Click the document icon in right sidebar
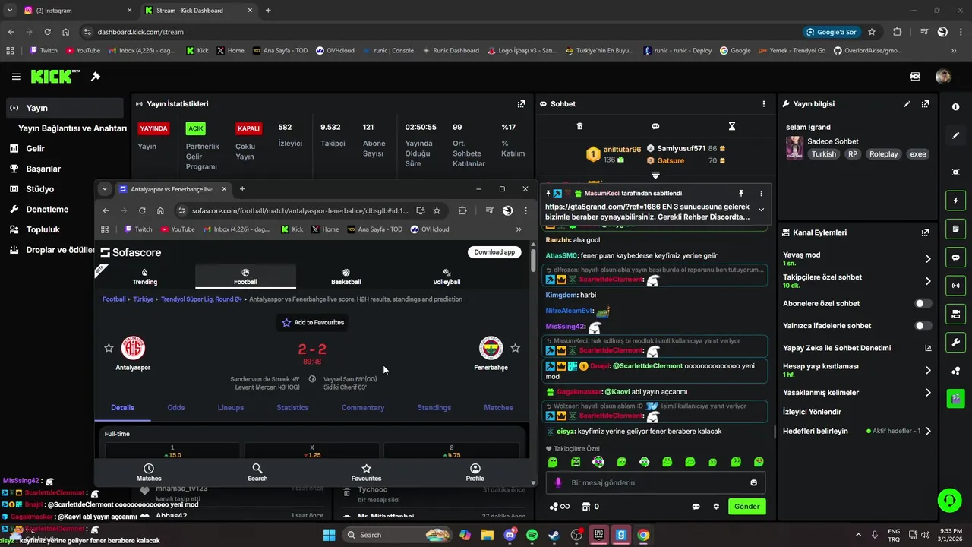This screenshot has width=972, height=547. (956, 229)
